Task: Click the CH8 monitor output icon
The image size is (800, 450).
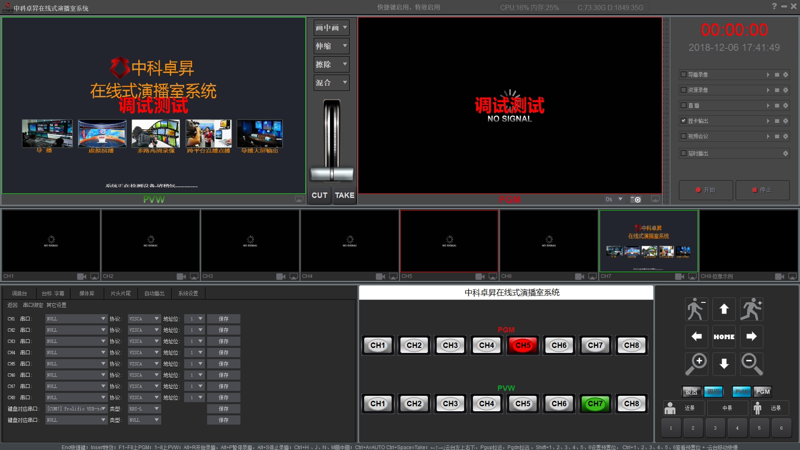Action: pyautogui.click(x=792, y=276)
